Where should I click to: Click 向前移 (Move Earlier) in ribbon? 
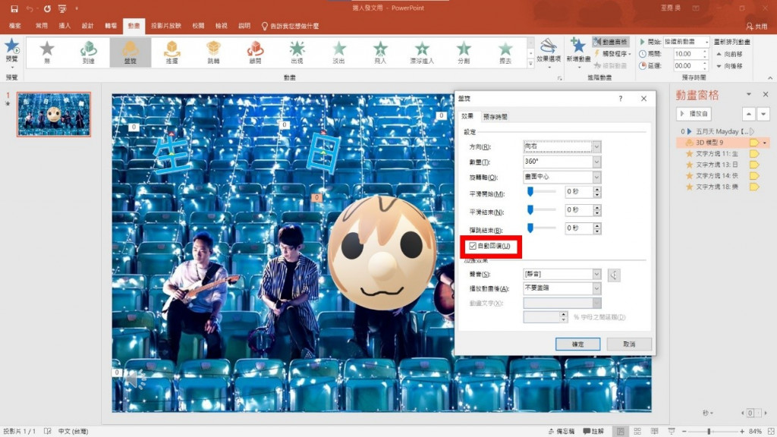[730, 54]
